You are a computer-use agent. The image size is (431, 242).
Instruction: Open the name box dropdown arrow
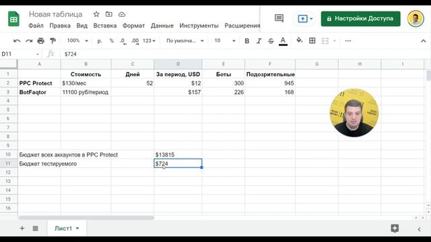(x=38, y=54)
